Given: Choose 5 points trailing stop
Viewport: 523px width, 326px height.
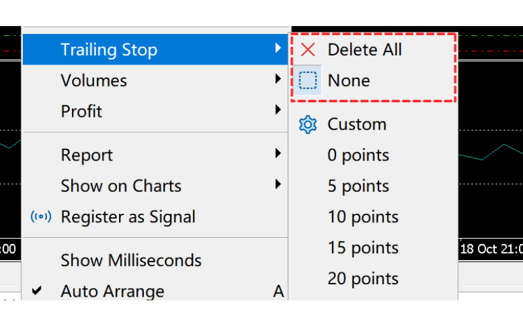Looking at the screenshot, I should click(x=358, y=186).
